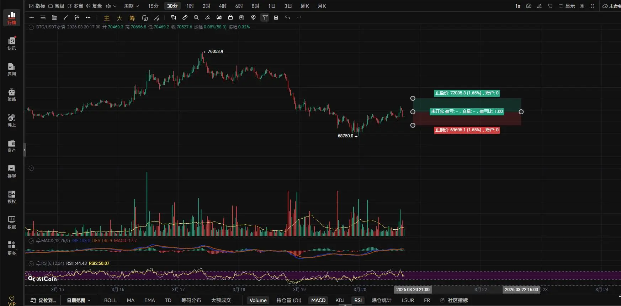This screenshot has height=306, width=621.
Task: Collapse the BTC/USDT main chart legend
Action: click(31, 27)
